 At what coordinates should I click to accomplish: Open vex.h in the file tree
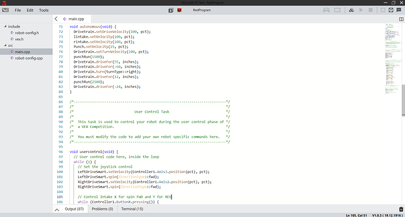pos(19,39)
